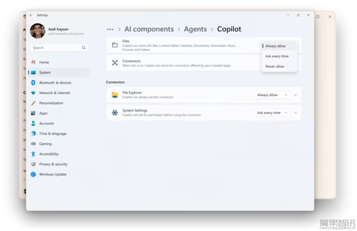The width and height of the screenshot is (357, 231).
Task: Click the search magnifier icon
Action: coord(84,48)
